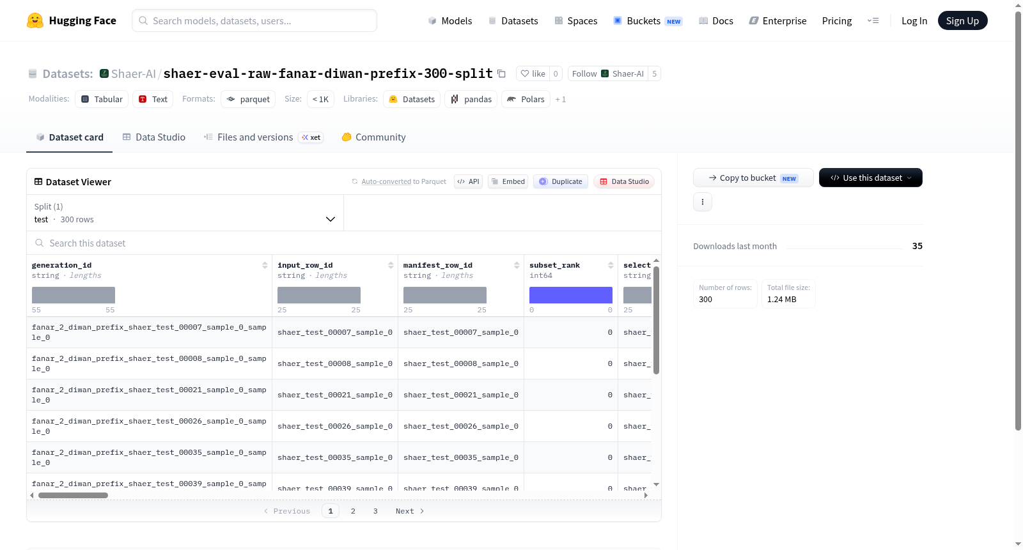The image size is (1023, 550).
Task: Click the Sign Up button
Action: point(962,20)
